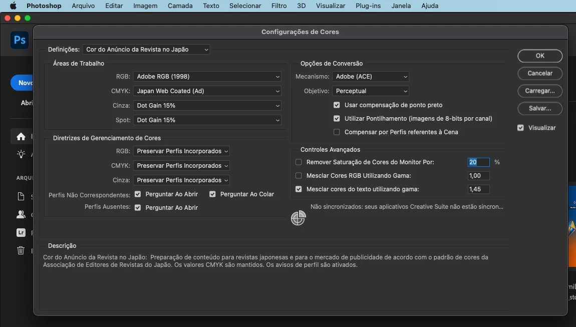Toggle Perguntar Ao Colar checkbox
The image size is (576, 327).
[212, 194]
